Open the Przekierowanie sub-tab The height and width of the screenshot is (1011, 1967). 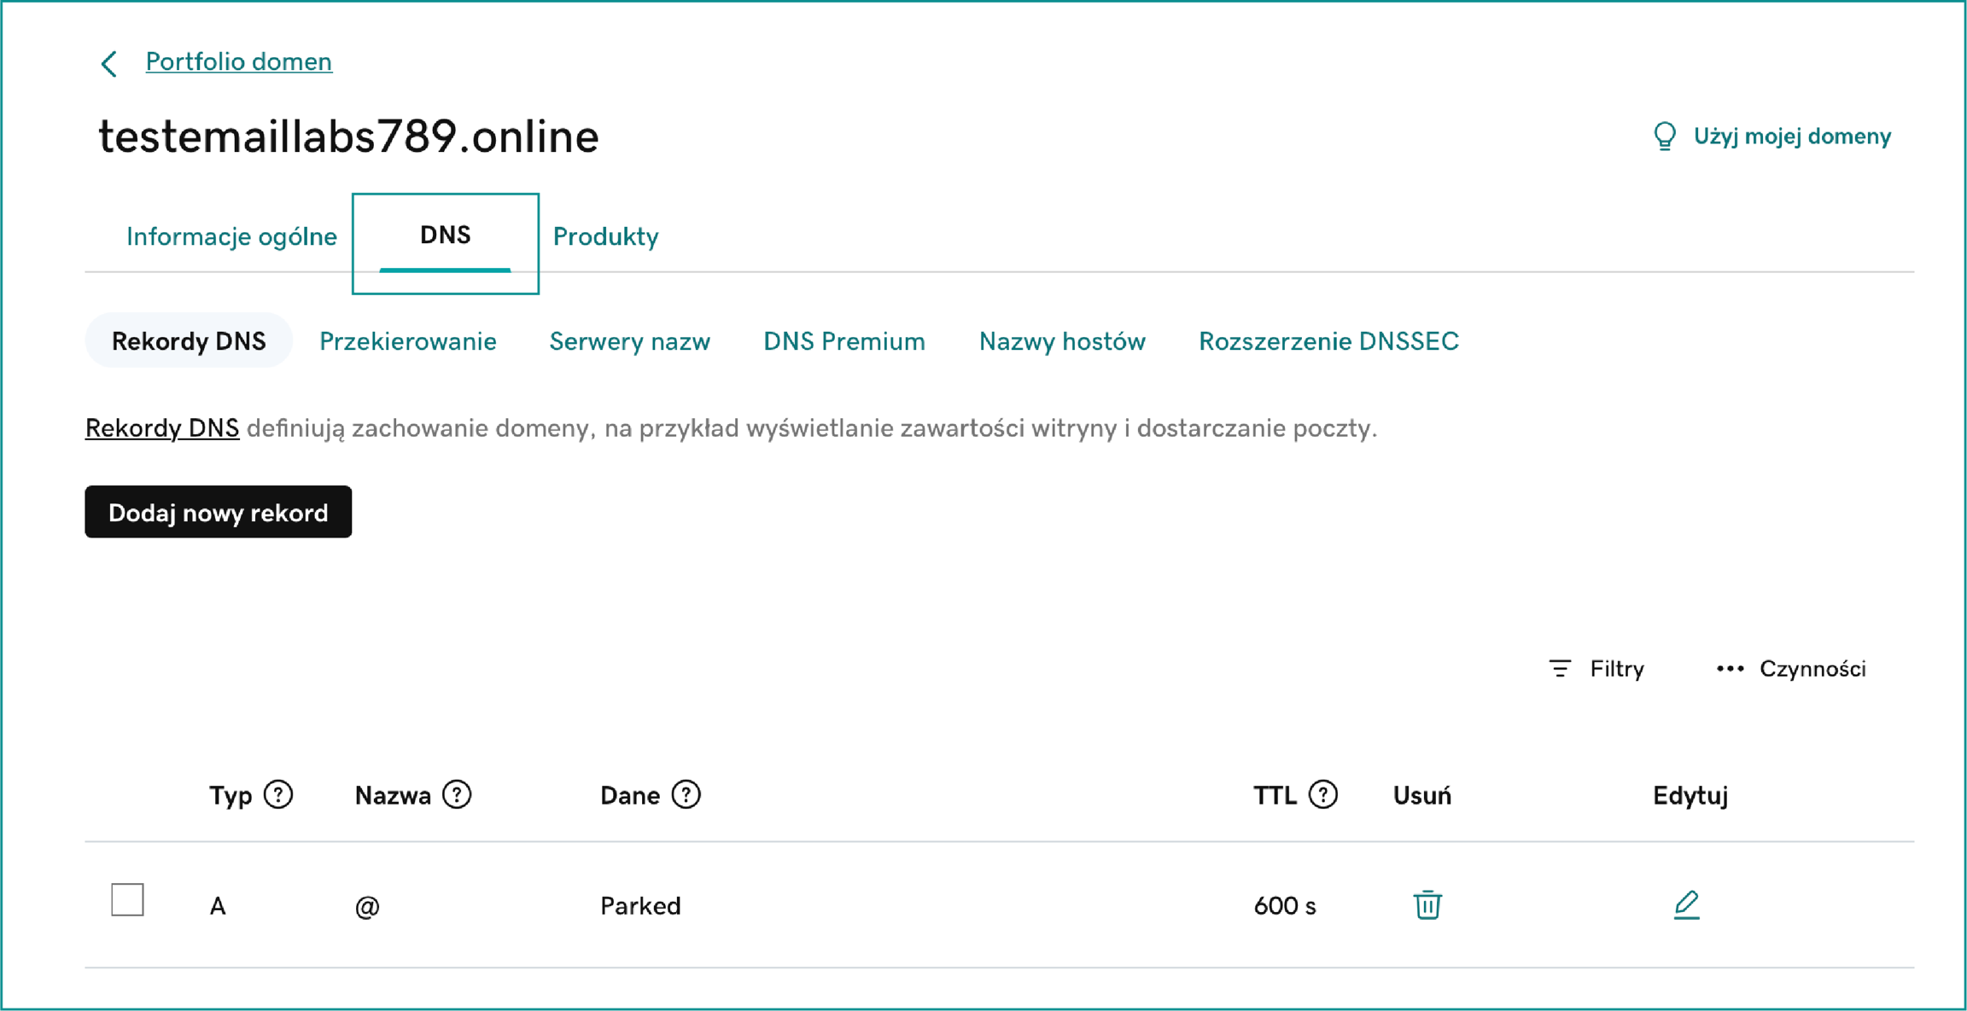coord(407,341)
